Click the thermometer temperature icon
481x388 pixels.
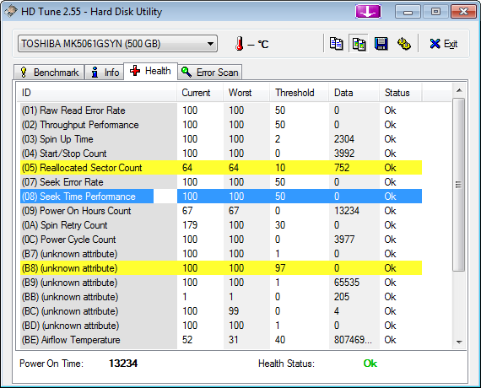240,44
